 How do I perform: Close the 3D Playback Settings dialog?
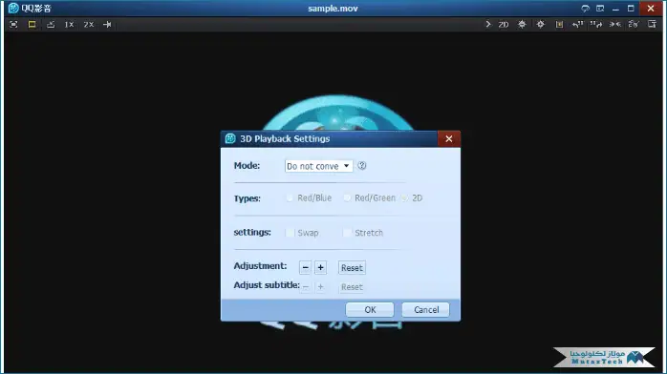pyautogui.click(x=449, y=138)
